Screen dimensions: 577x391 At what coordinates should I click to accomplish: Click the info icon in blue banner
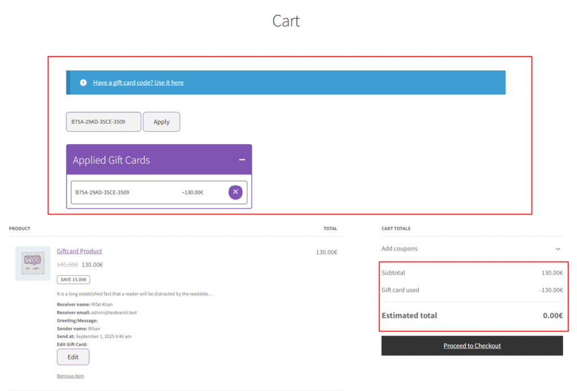tap(83, 83)
